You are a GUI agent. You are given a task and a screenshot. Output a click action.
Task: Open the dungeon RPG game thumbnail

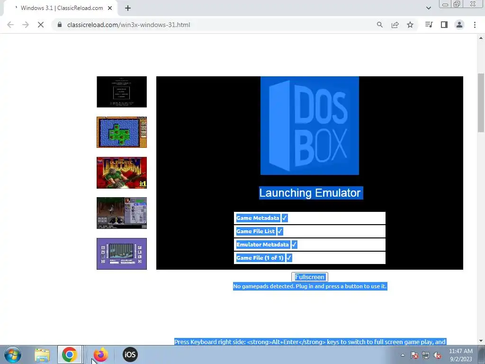122,213
